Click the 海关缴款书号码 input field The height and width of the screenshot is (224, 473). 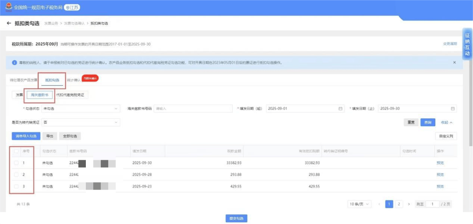[x=193, y=108]
